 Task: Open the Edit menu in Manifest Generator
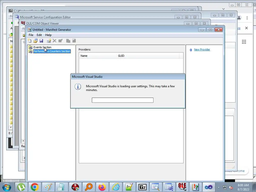coord(39,35)
